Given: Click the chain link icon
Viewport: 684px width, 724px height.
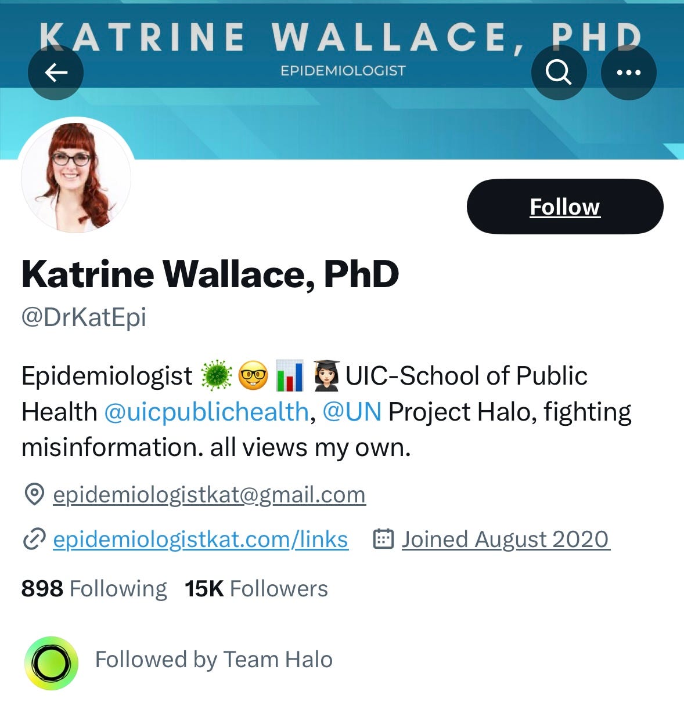Looking at the screenshot, I should [34, 540].
